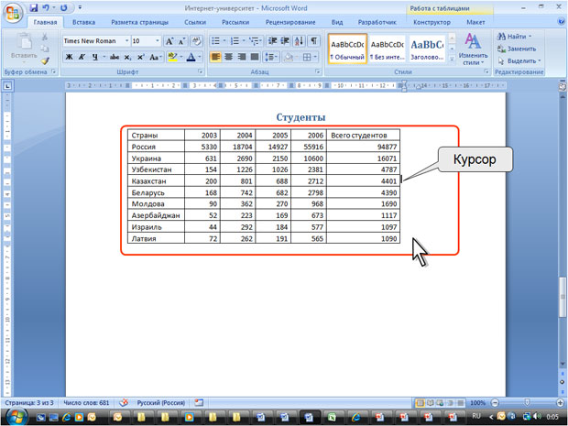Toggle bold (Ж) formatting

pos(69,57)
